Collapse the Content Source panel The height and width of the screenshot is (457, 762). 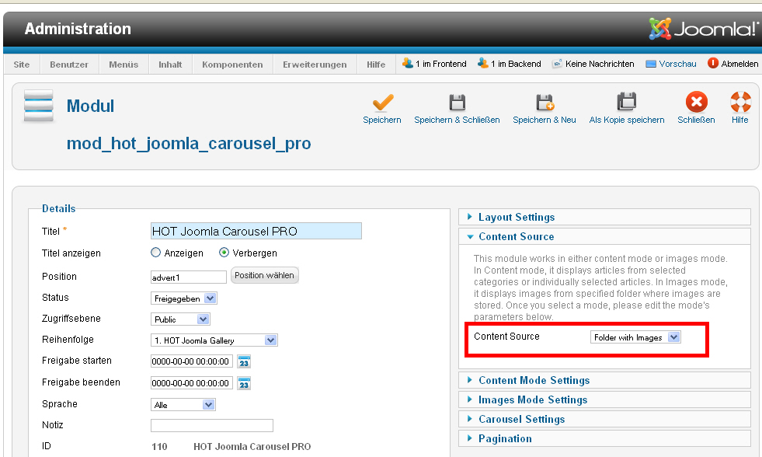pyautogui.click(x=604, y=237)
